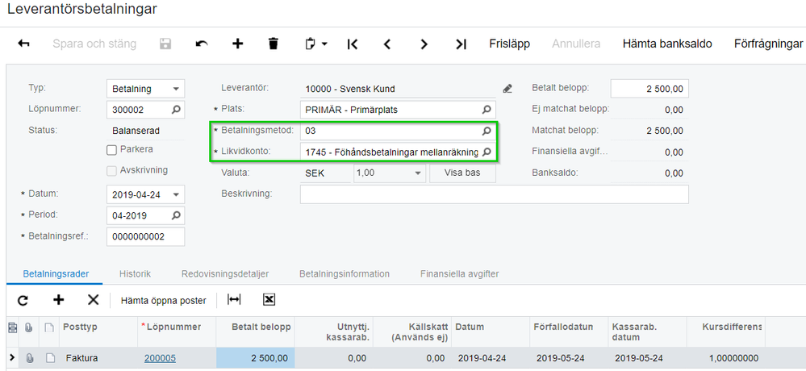
Task: Expand the Faktura row arrow
Action: 12,357
